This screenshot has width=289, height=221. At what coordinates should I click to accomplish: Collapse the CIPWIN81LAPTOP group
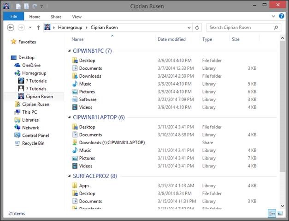click(x=69, y=117)
